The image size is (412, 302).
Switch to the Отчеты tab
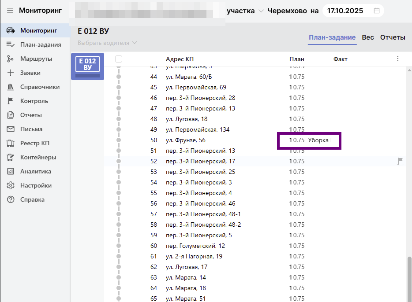393,37
